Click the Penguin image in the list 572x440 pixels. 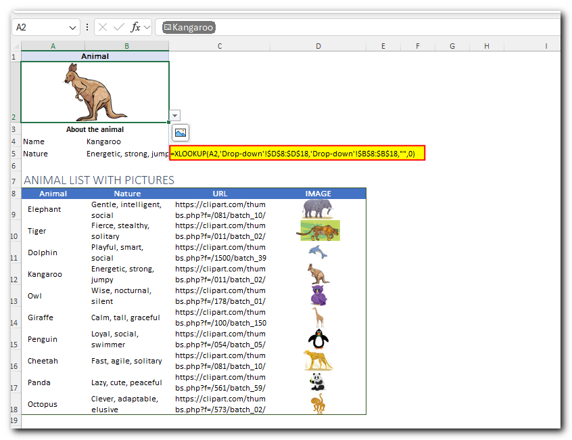click(x=318, y=339)
